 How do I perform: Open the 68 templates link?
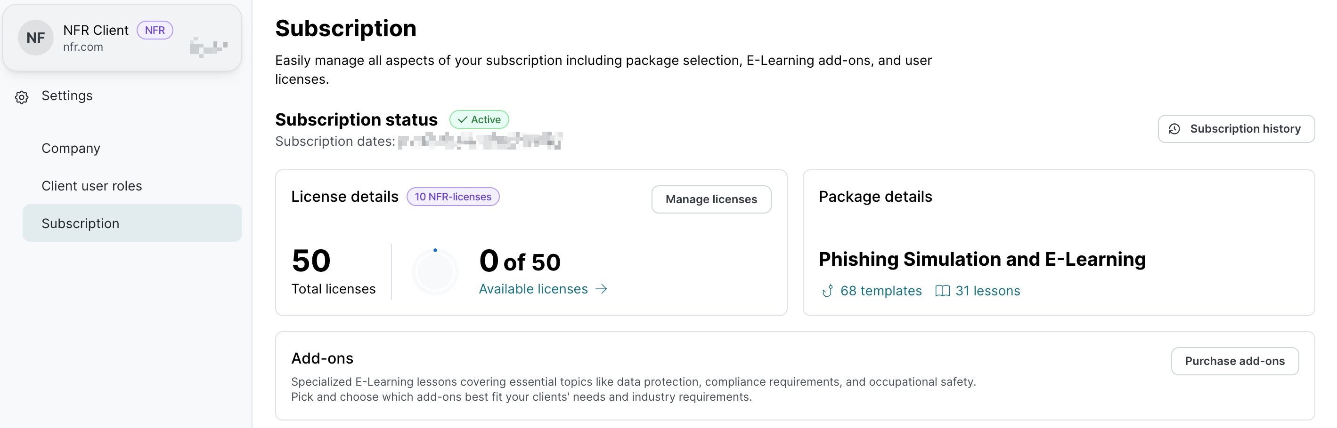(x=881, y=291)
